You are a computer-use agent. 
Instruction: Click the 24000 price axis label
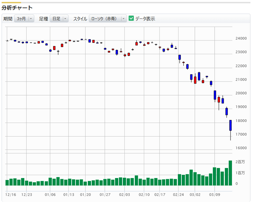coord(241,38)
